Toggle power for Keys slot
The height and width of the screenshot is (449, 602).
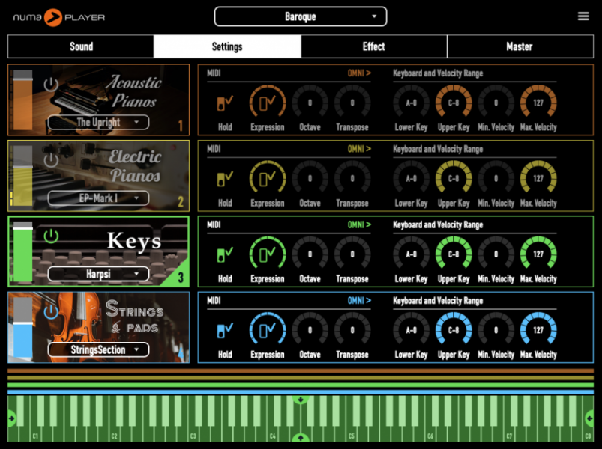(x=51, y=236)
